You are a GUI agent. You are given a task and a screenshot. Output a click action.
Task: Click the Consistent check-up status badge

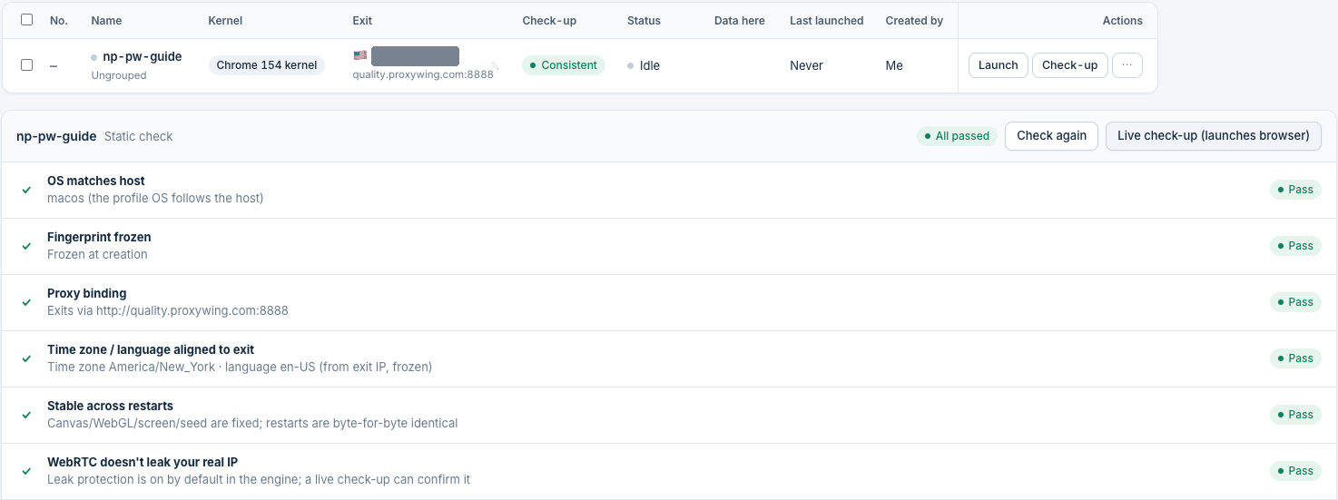click(563, 65)
